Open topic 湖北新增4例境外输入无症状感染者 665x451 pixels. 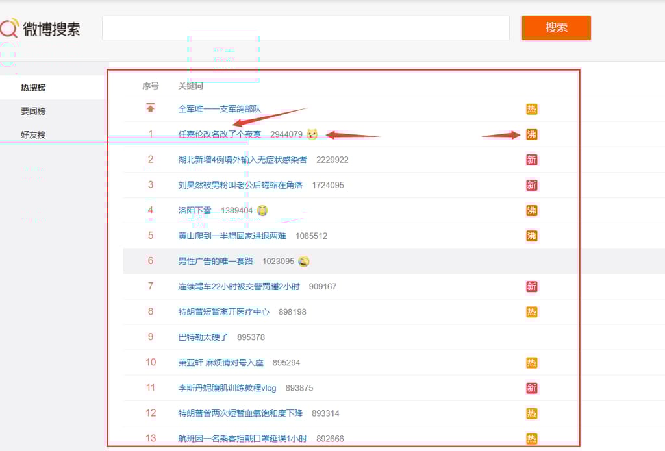(x=242, y=160)
